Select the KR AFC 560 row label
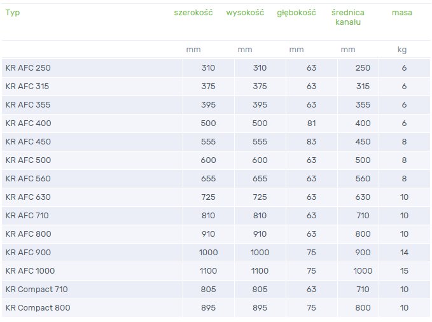 (x=28, y=179)
